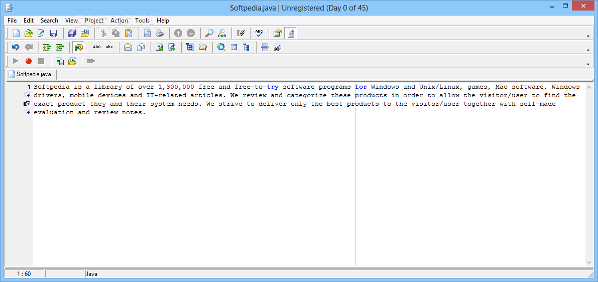Click the tree-on-document panel icon
The width and height of the screenshot is (598, 282).
coord(190,47)
